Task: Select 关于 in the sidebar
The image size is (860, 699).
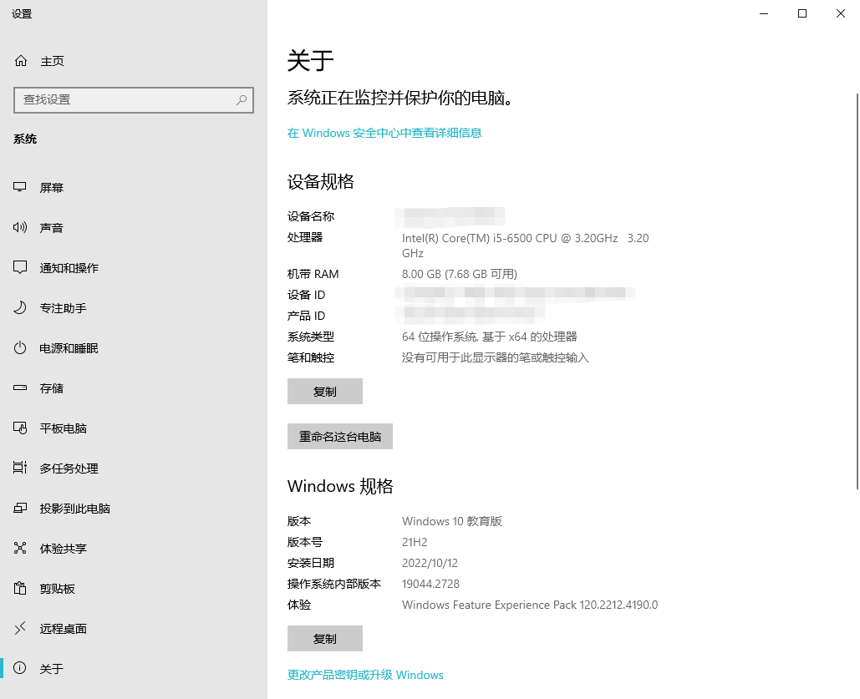Action: coord(133,668)
